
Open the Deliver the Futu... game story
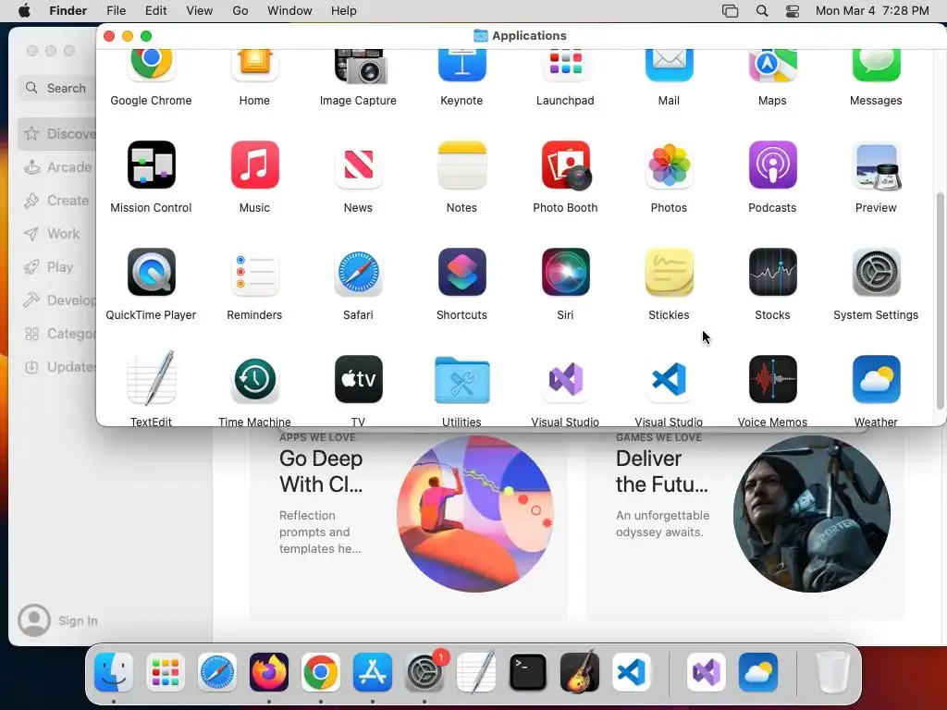(x=744, y=523)
